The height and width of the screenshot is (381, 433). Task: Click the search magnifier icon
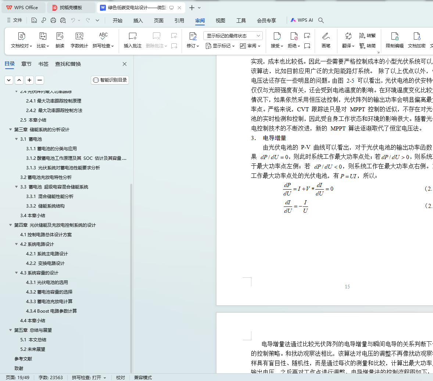[x=321, y=20]
